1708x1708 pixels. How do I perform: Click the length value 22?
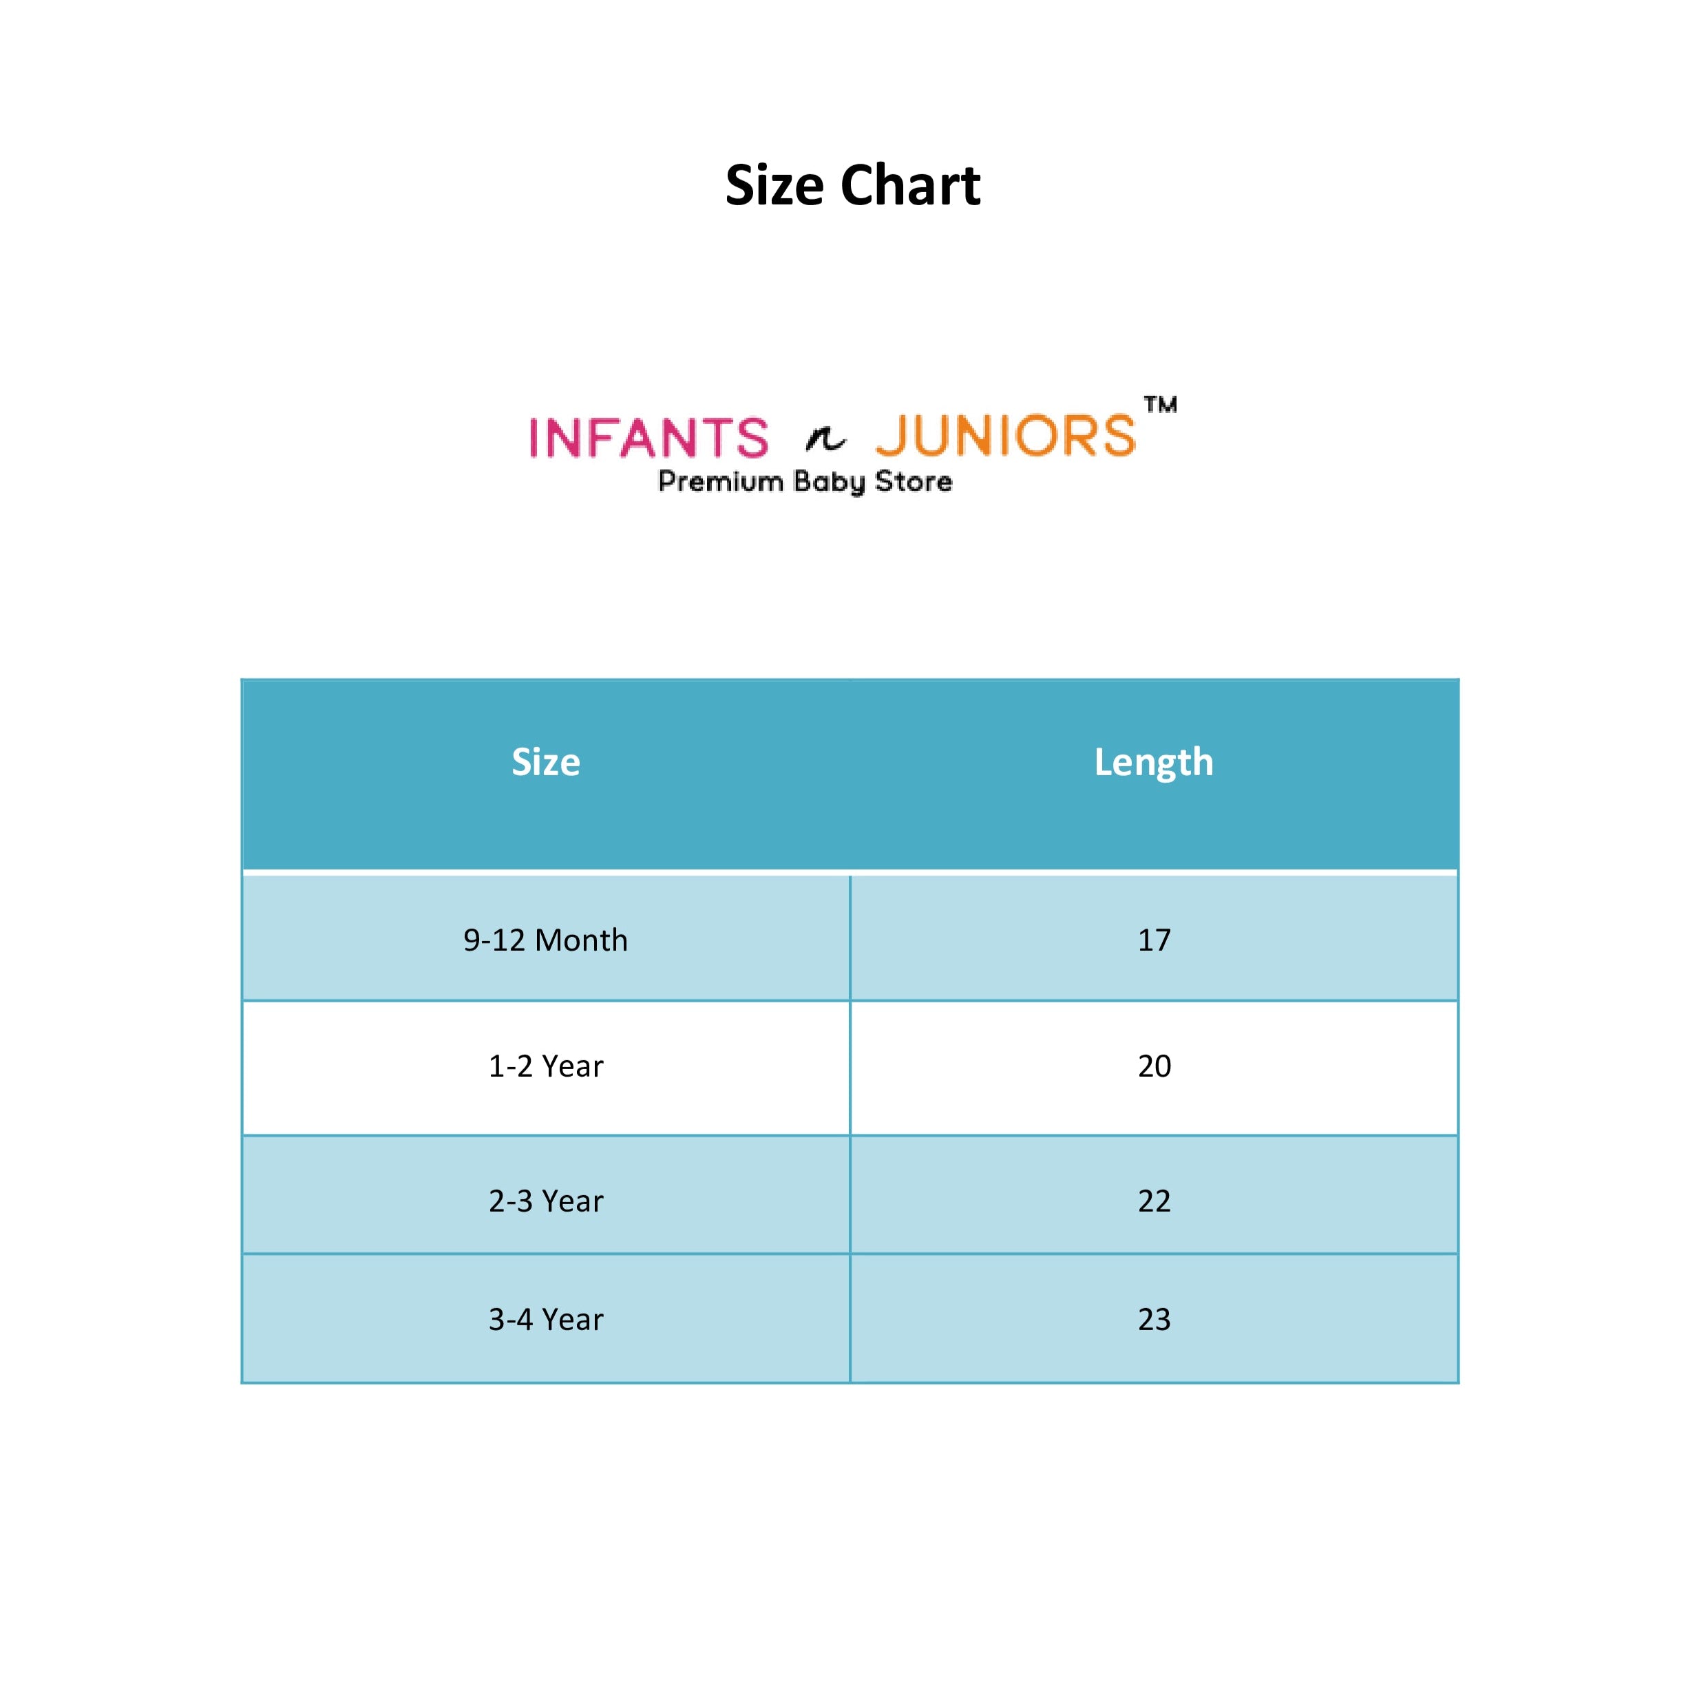coord(1154,1201)
